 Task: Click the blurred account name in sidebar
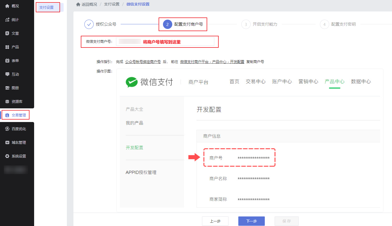16,170
